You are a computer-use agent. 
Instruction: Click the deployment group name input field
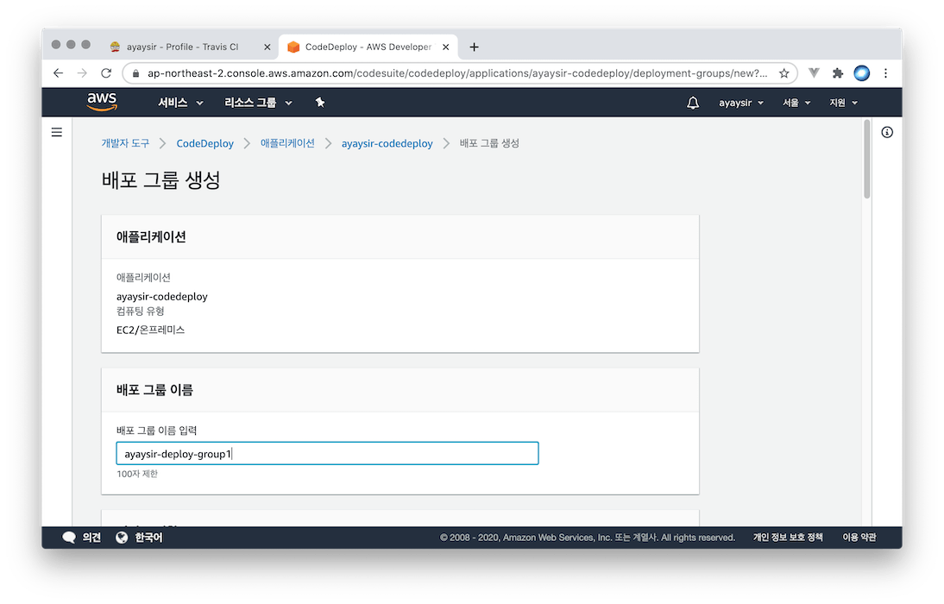(x=327, y=454)
